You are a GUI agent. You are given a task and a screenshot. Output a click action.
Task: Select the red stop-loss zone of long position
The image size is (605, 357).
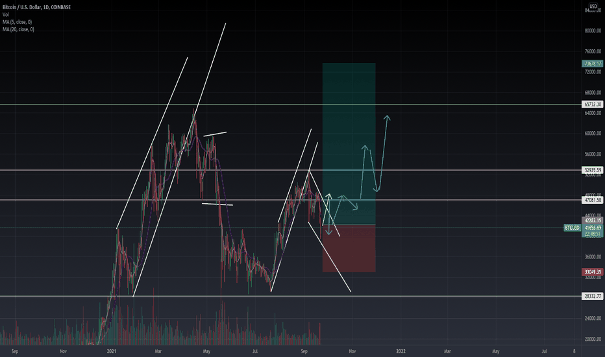[x=349, y=248]
